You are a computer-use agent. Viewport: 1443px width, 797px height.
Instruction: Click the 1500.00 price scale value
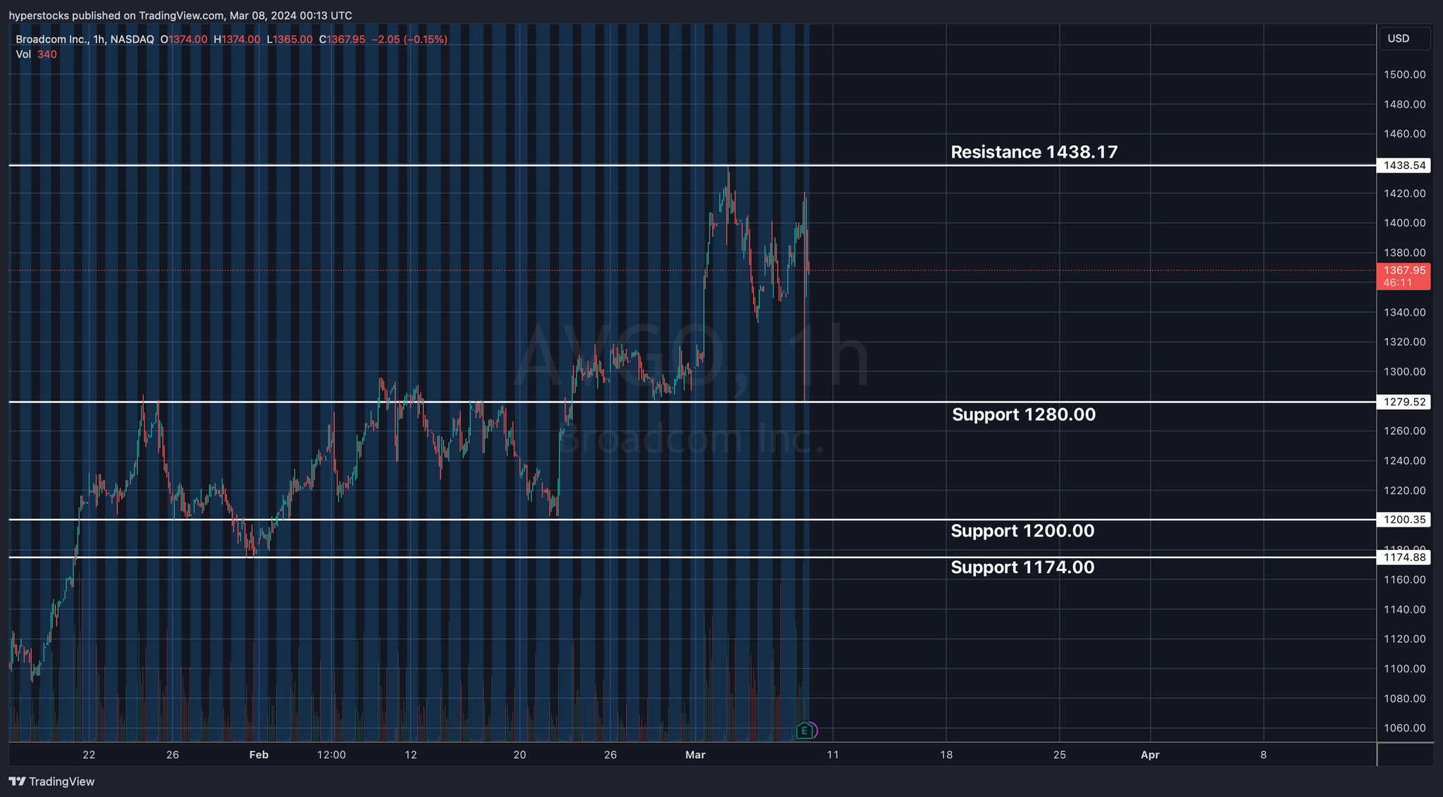[x=1404, y=75]
